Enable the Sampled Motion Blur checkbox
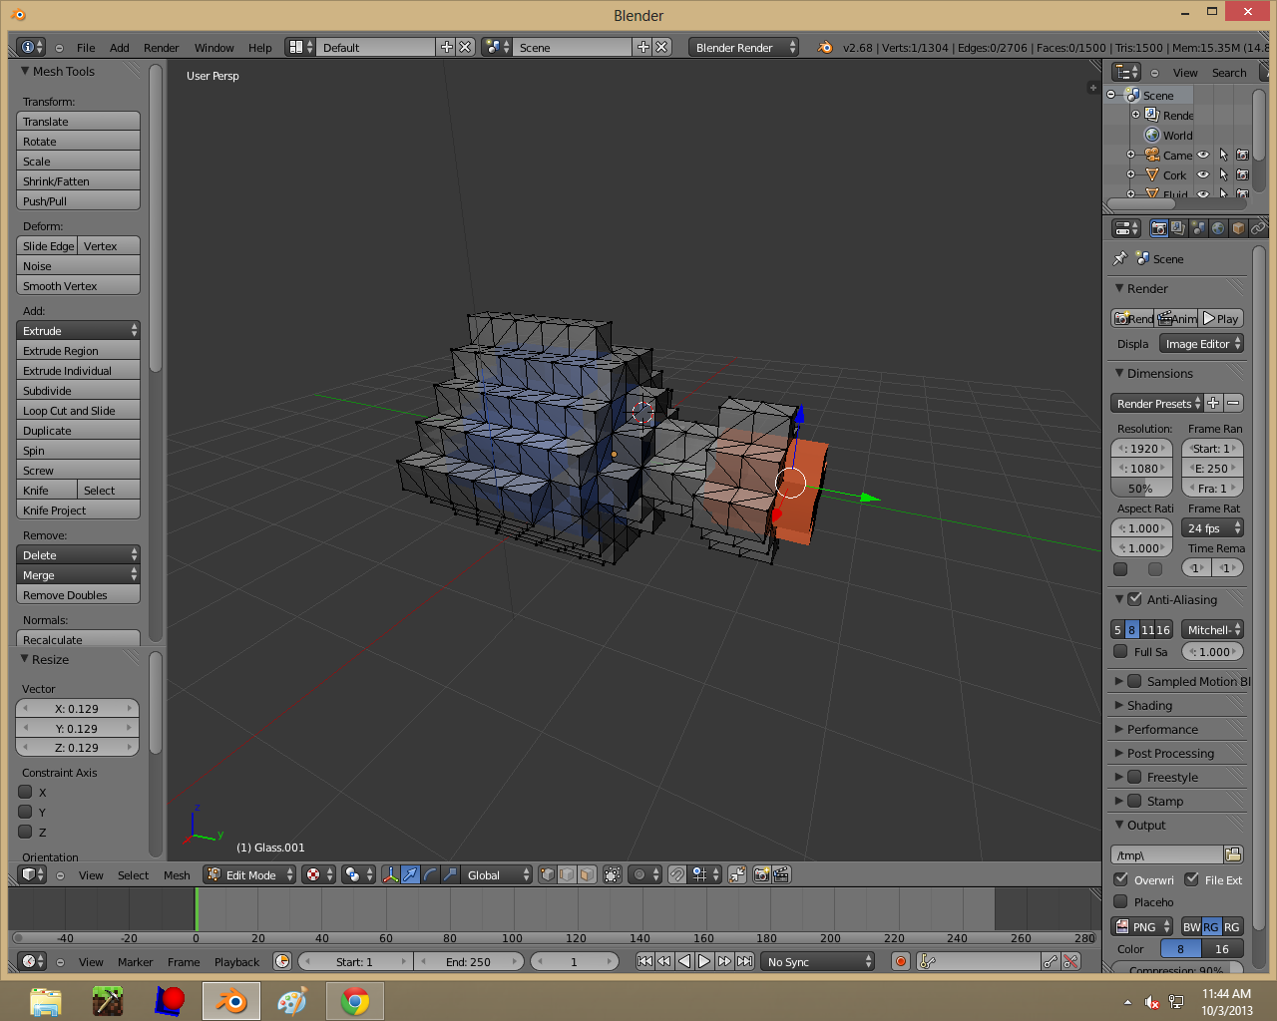Image resolution: width=1277 pixels, height=1021 pixels. 1134,681
